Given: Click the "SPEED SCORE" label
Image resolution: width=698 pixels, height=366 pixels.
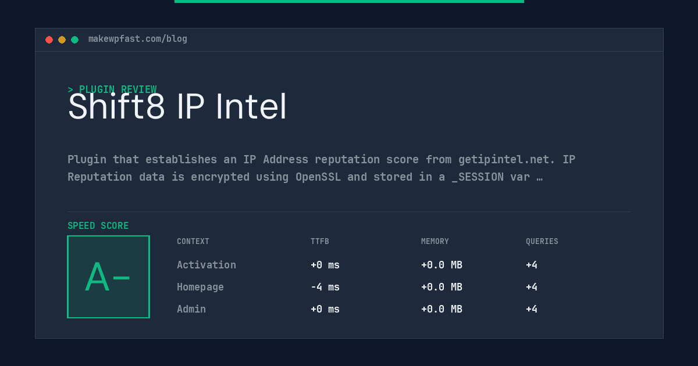Looking at the screenshot, I should (98, 226).
